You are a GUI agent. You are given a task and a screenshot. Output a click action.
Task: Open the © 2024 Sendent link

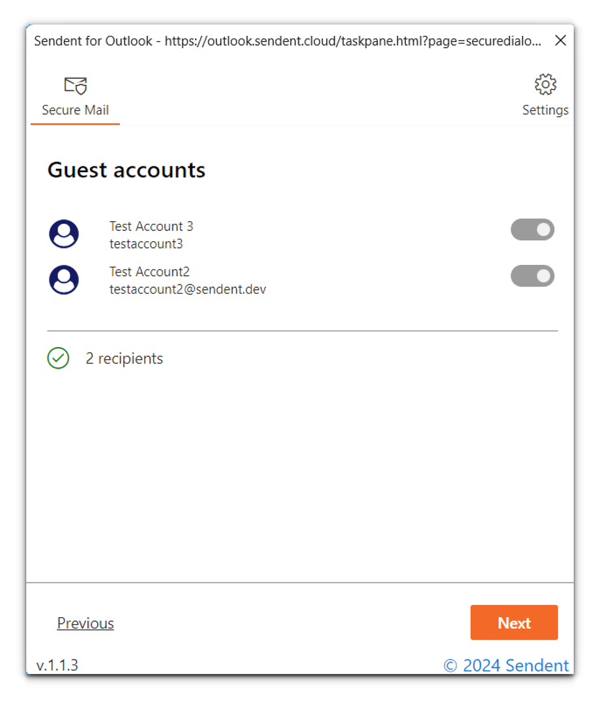[506, 665]
